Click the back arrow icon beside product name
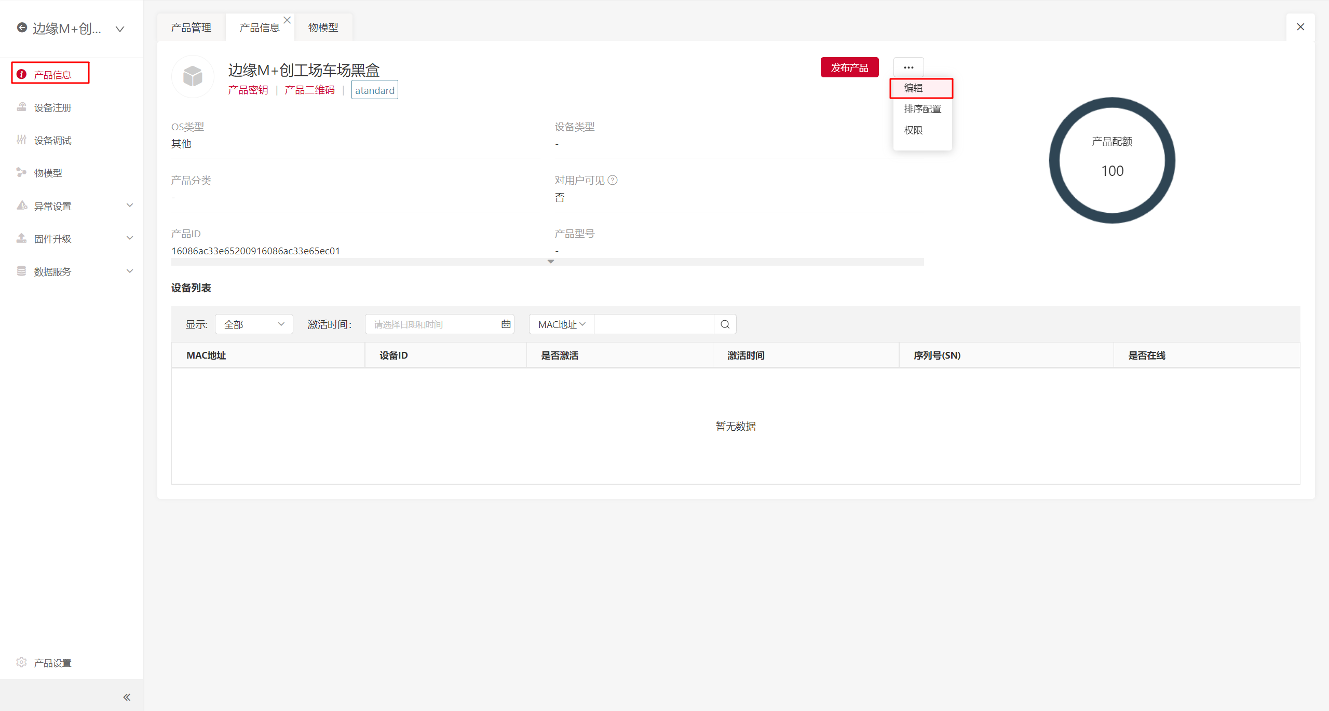This screenshot has height=711, width=1329. [22, 28]
